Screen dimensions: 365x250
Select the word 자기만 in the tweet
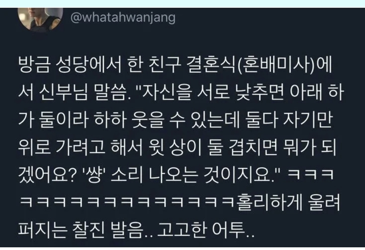pos(307,120)
